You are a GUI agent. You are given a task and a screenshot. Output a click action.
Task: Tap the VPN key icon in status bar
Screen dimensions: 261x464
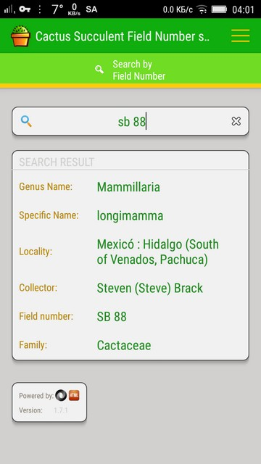pyautogui.click(x=25, y=9)
